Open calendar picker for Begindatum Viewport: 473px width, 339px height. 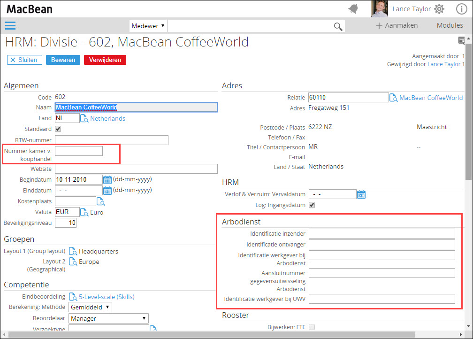point(107,180)
